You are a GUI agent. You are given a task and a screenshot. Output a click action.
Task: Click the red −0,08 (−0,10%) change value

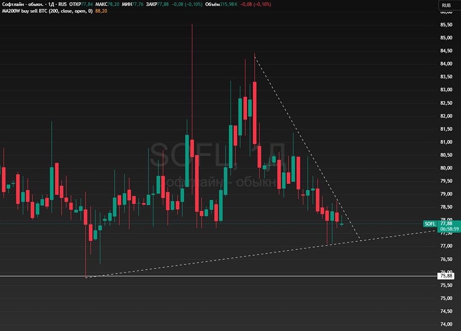click(x=255, y=5)
